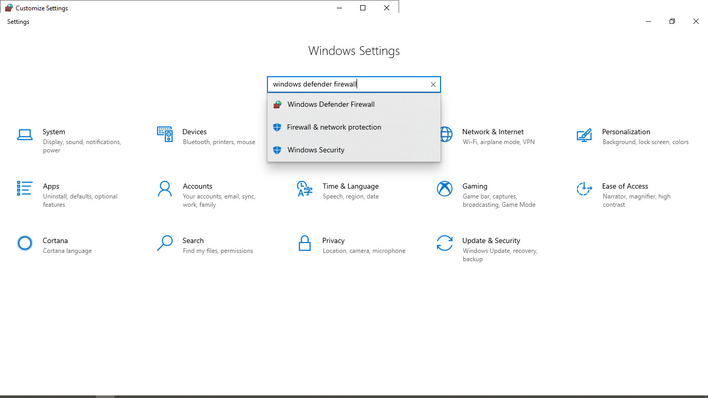Click 'Bluetooth, printers, mouse' description
Screen dimensions: 708x398
click(219, 142)
